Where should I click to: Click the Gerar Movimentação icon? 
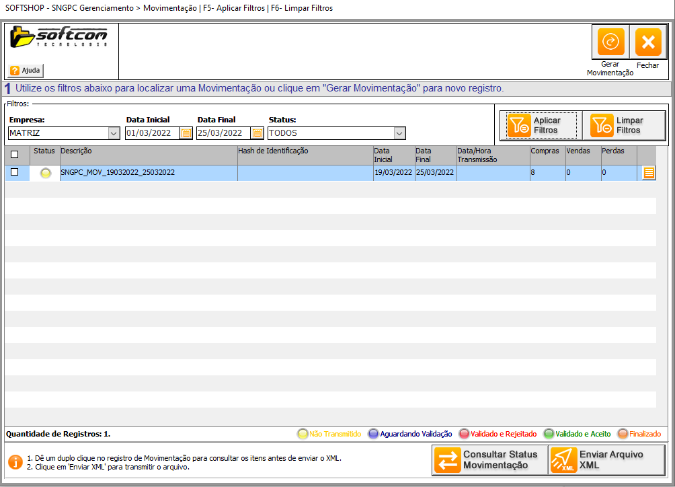[x=610, y=42]
